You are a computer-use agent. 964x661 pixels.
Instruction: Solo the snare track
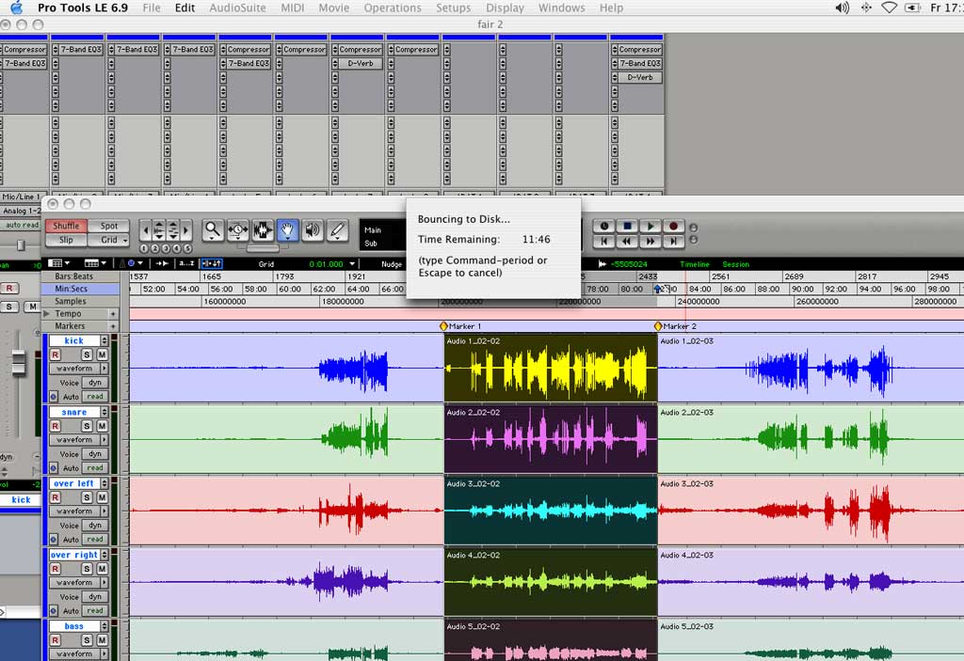(x=88, y=426)
